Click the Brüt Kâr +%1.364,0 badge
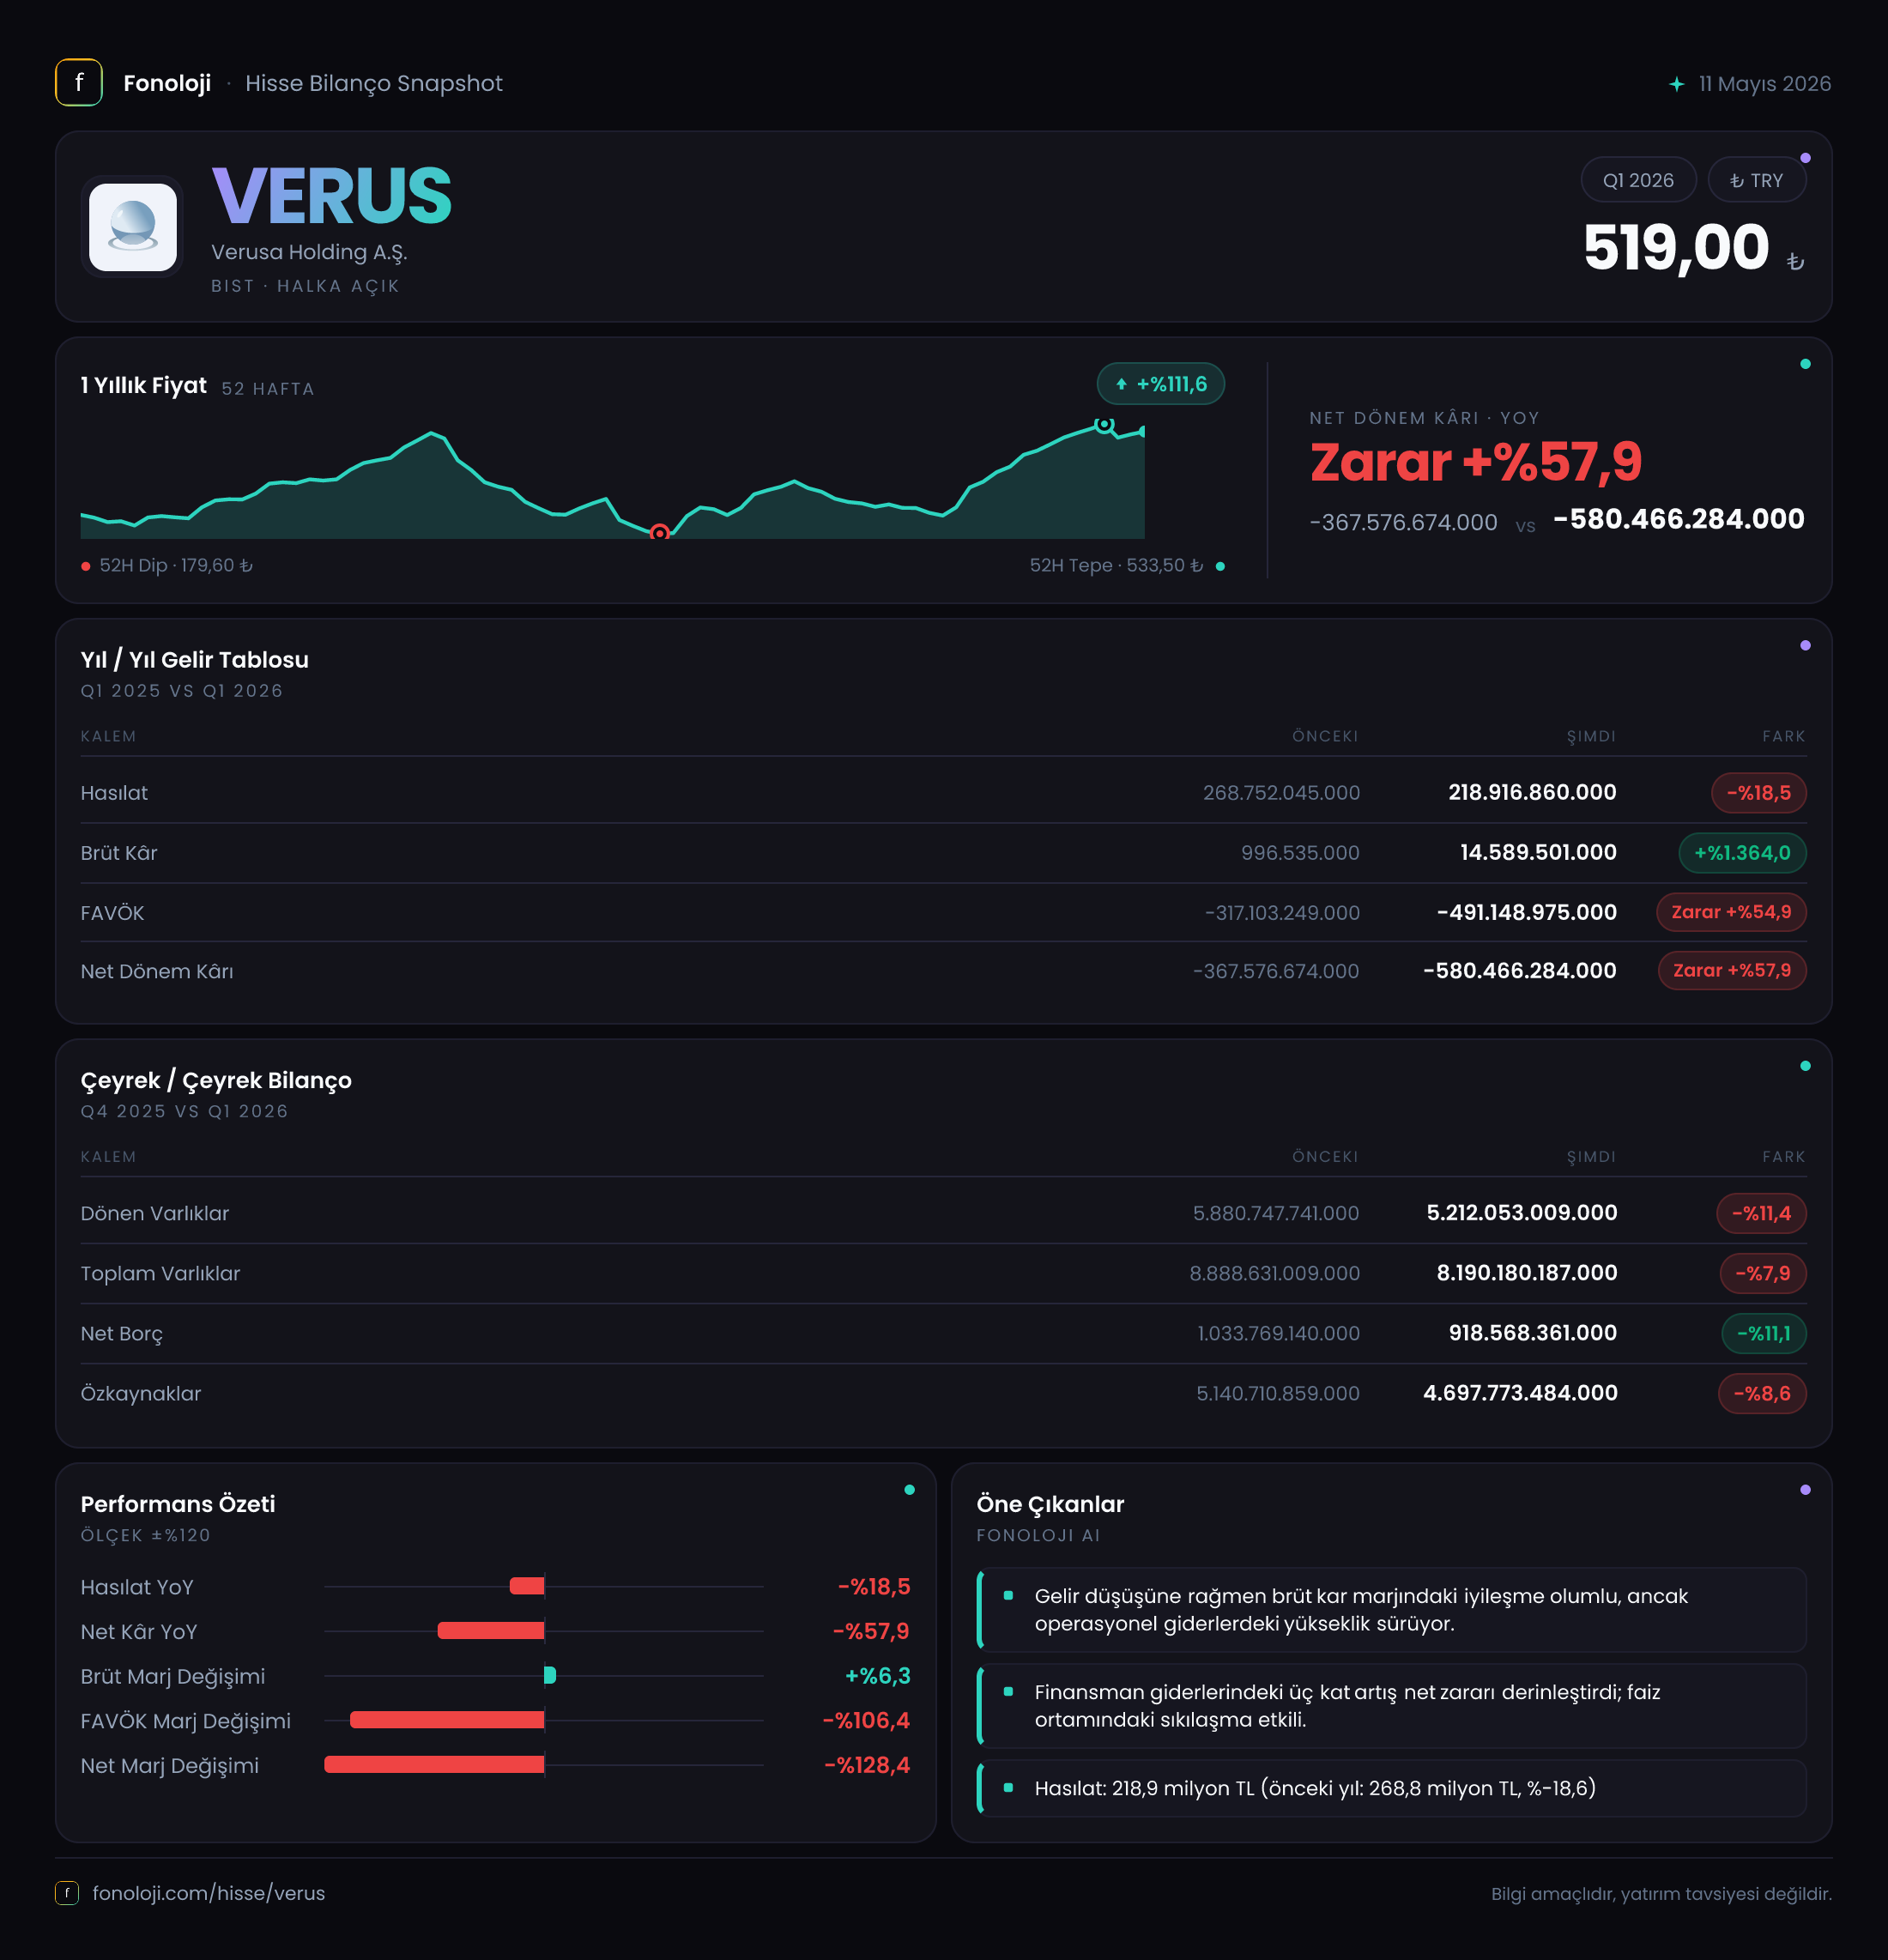This screenshot has height=1960, width=1888. click(1742, 853)
